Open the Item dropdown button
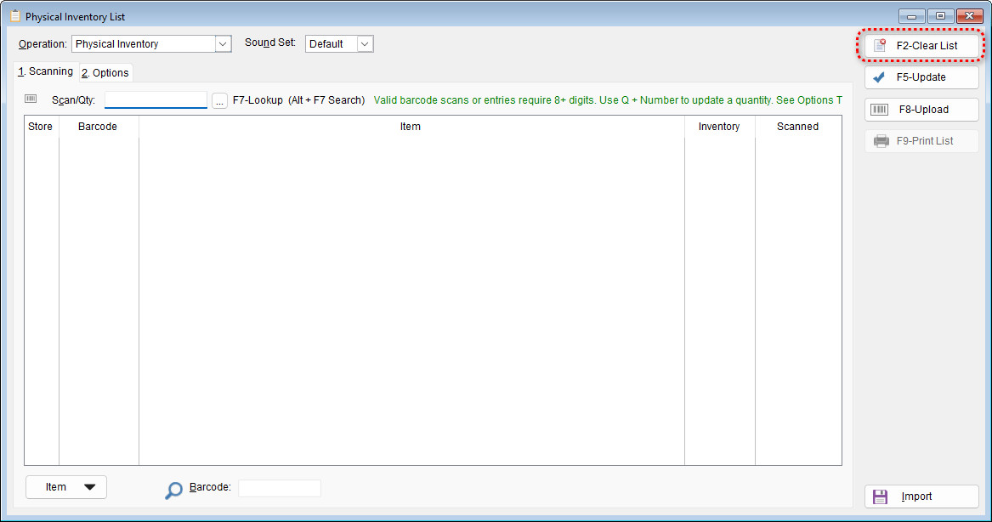This screenshot has height=522, width=992. [x=66, y=487]
